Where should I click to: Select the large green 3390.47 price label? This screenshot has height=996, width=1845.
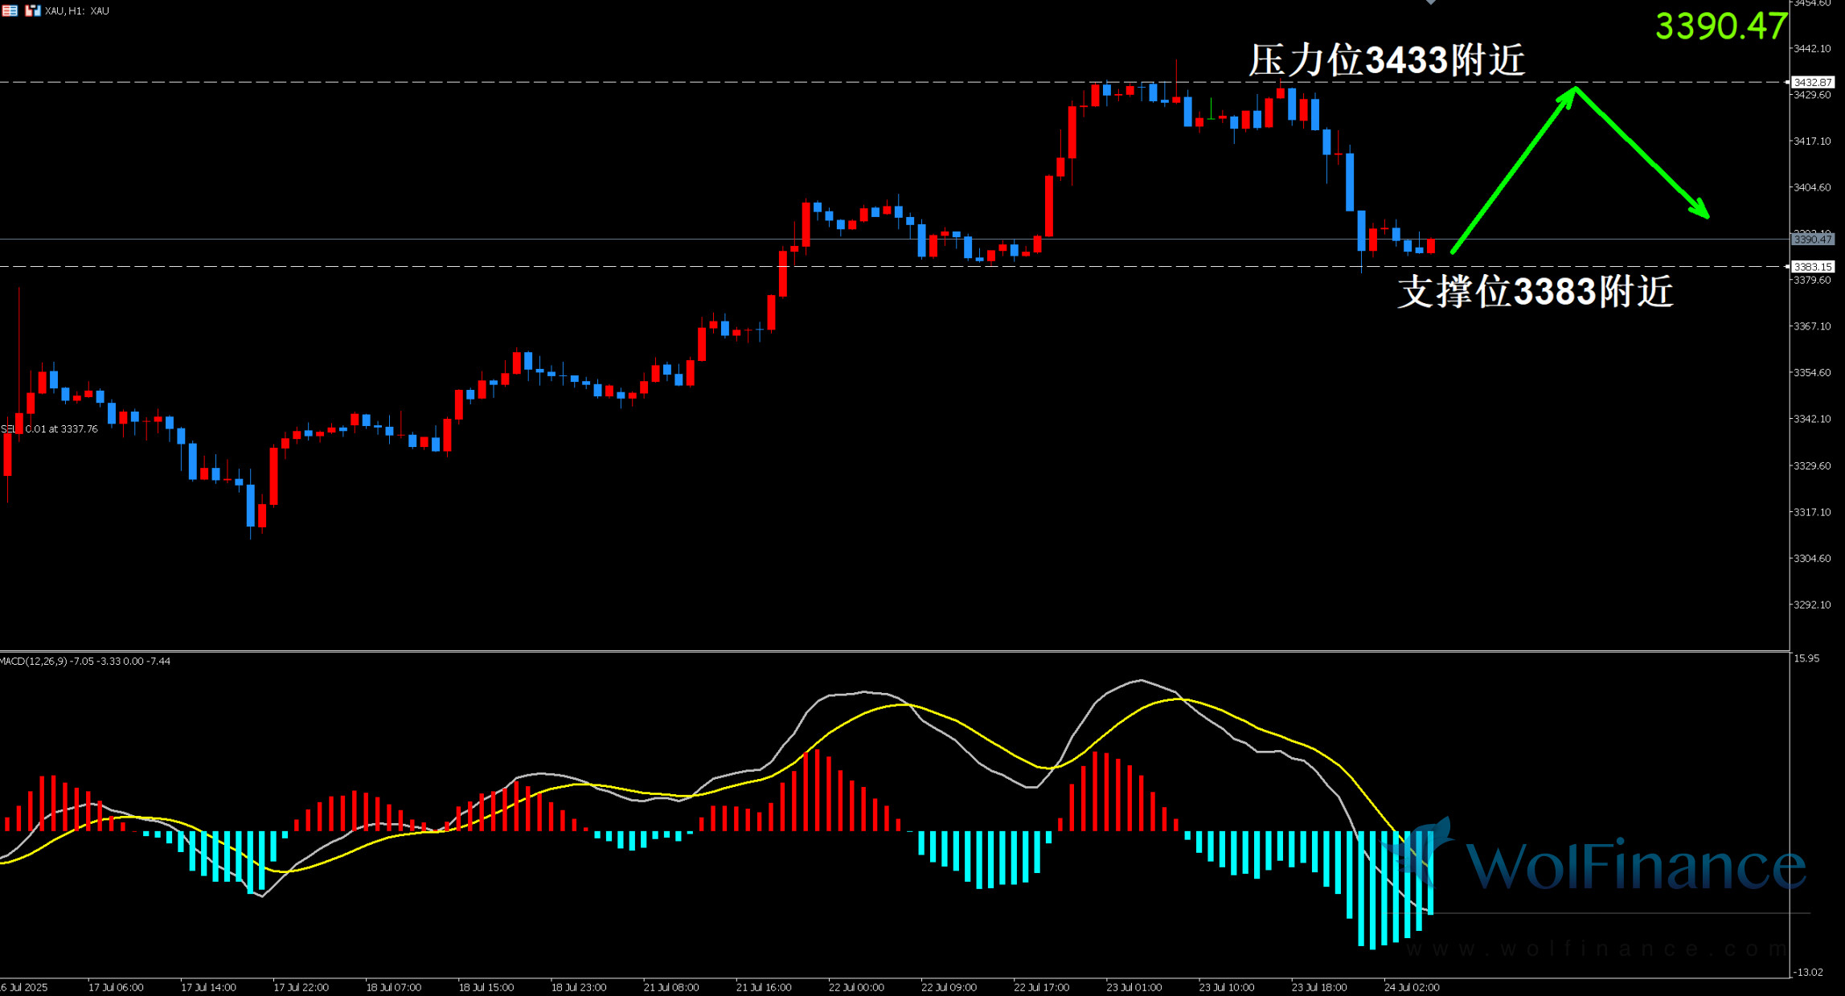(x=1722, y=27)
